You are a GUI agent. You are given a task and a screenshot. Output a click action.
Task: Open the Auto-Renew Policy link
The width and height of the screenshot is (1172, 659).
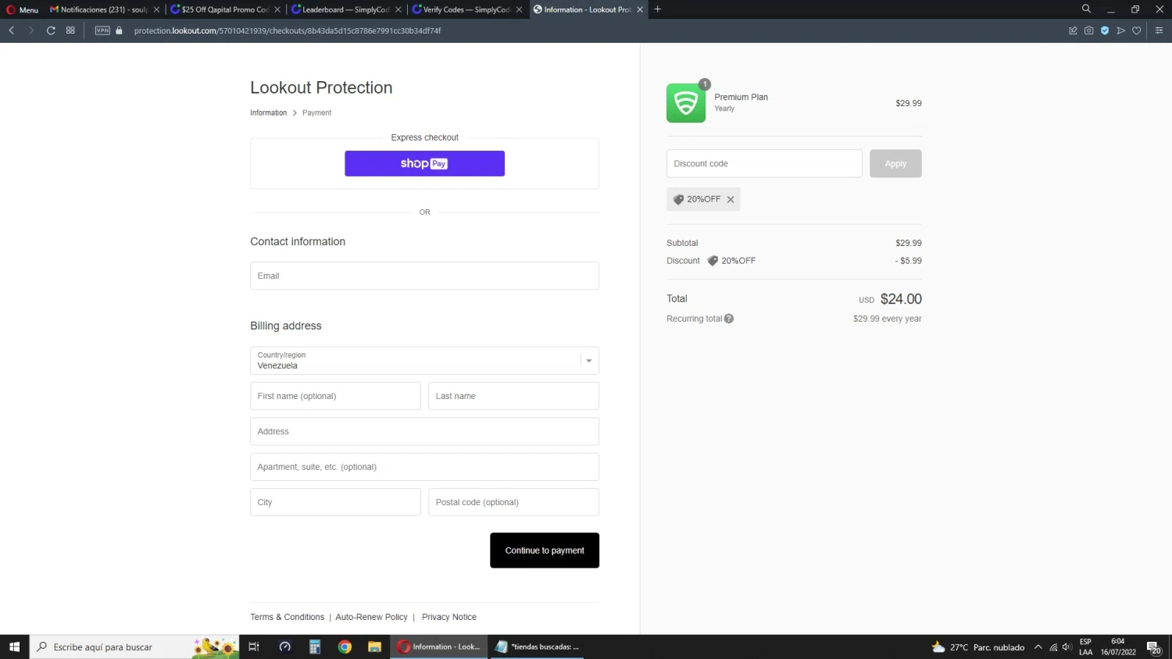tap(371, 617)
